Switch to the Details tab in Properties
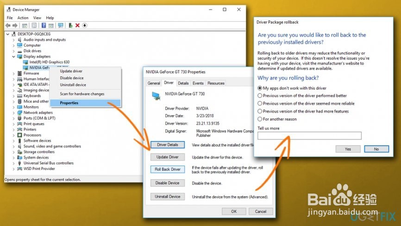401x226 pixels. click(x=183, y=83)
